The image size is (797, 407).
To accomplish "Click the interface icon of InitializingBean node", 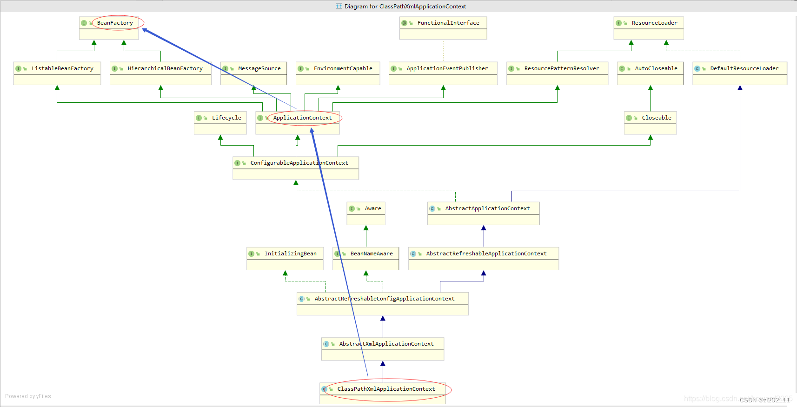I will 251,254.
